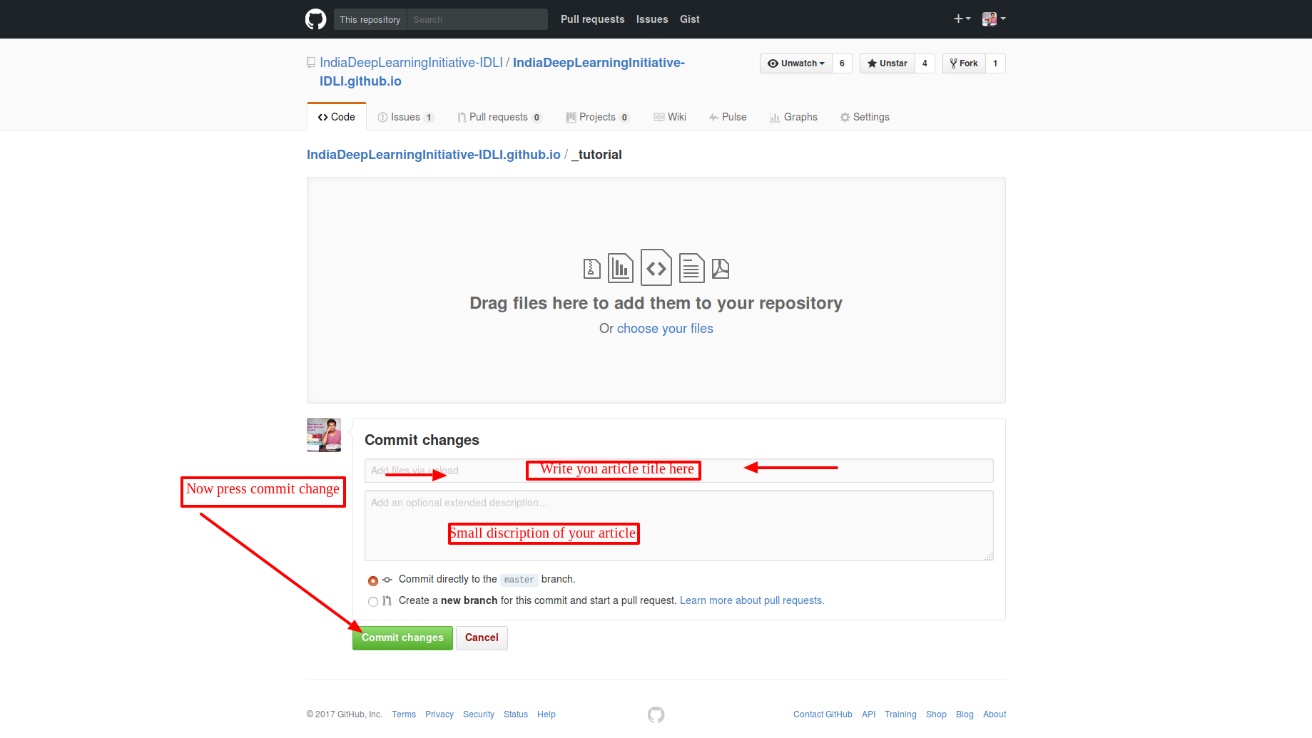Click the breadcrumb root repository link
This screenshot has height=738, width=1312.
434,155
